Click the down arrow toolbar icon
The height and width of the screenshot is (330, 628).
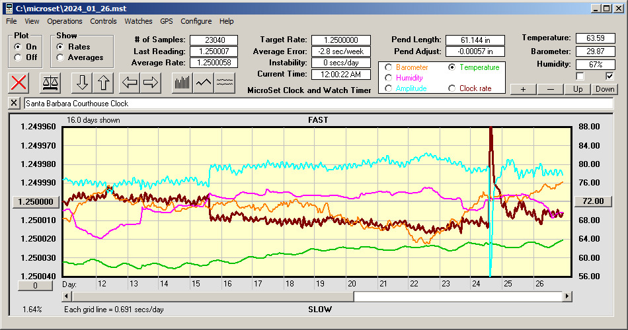82,82
